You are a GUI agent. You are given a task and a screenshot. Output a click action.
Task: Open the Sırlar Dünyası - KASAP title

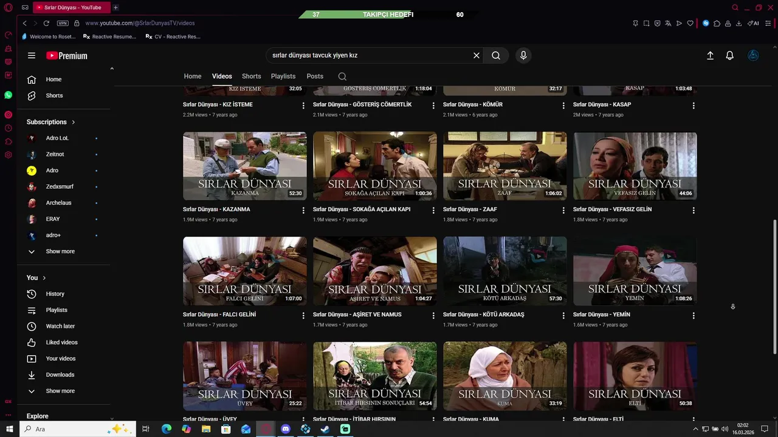coord(602,104)
